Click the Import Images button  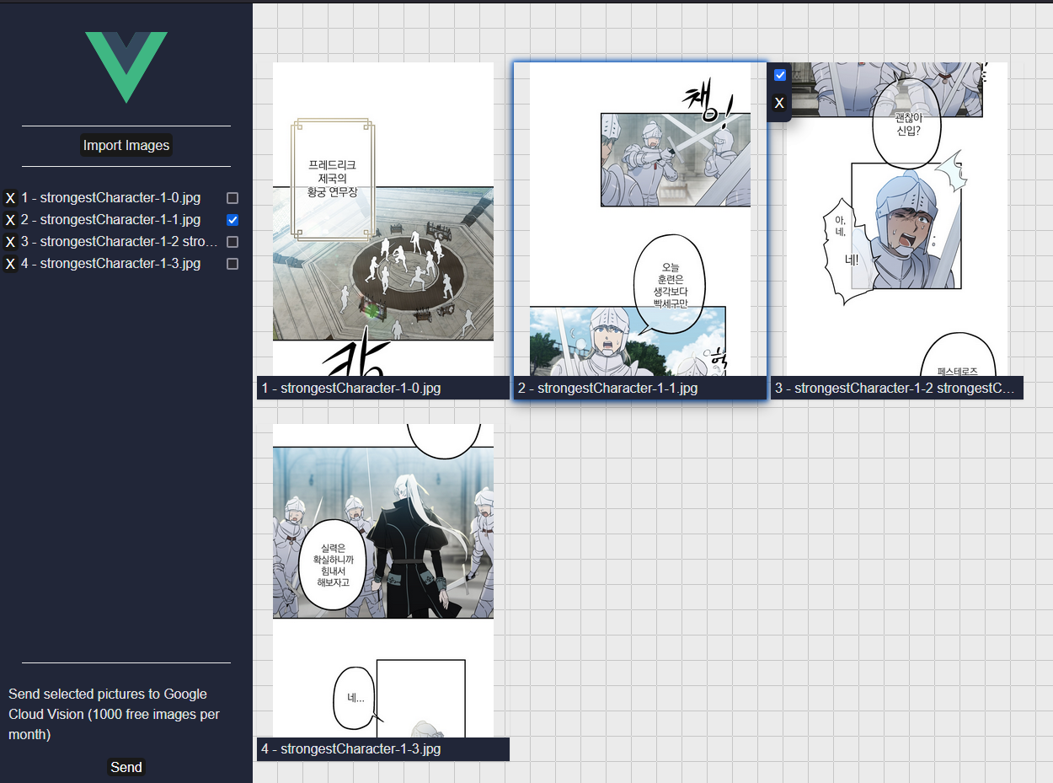pyautogui.click(x=126, y=145)
